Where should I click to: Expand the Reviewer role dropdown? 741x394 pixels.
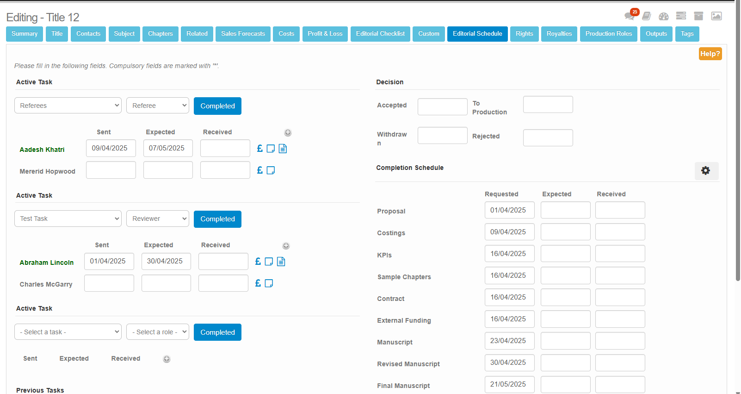[157, 219]
